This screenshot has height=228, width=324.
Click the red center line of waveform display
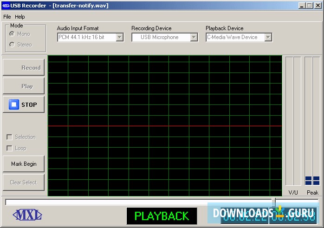click(165, 126)
